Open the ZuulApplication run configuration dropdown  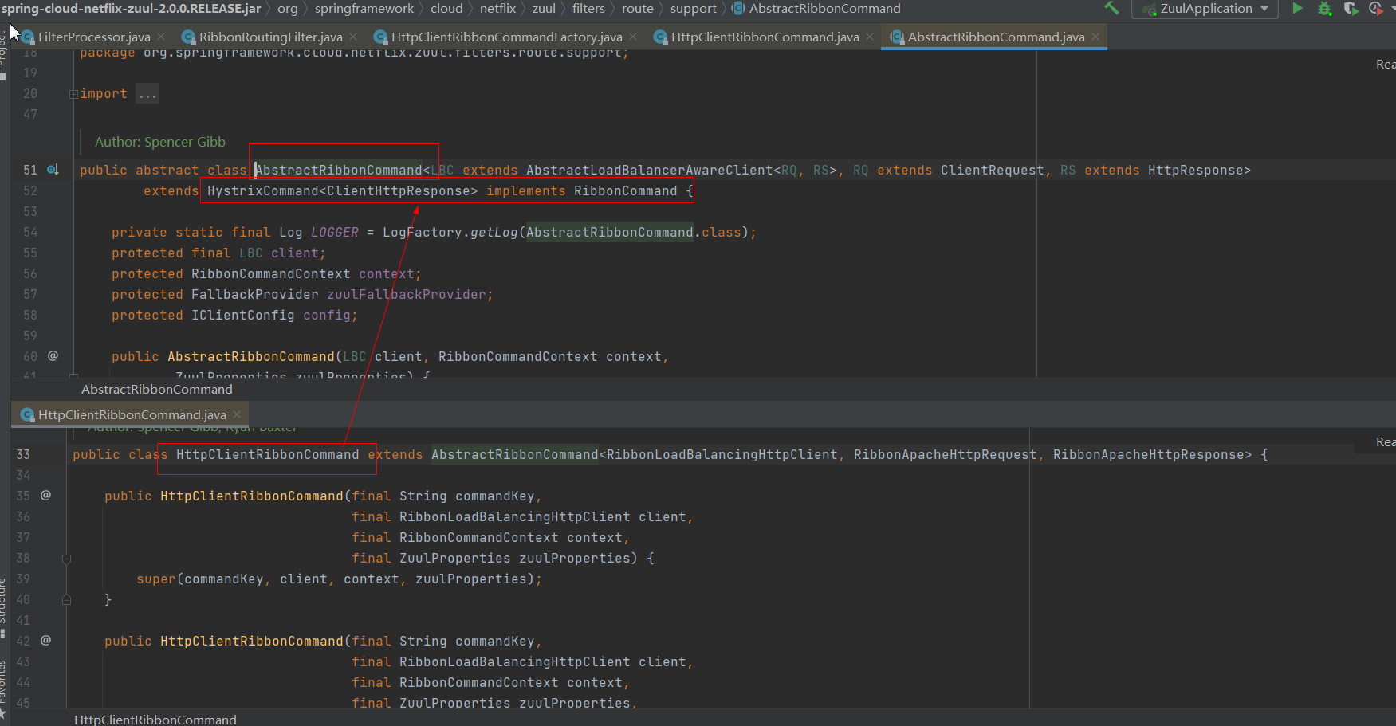pyautogui.click(x=1205, y=9)
